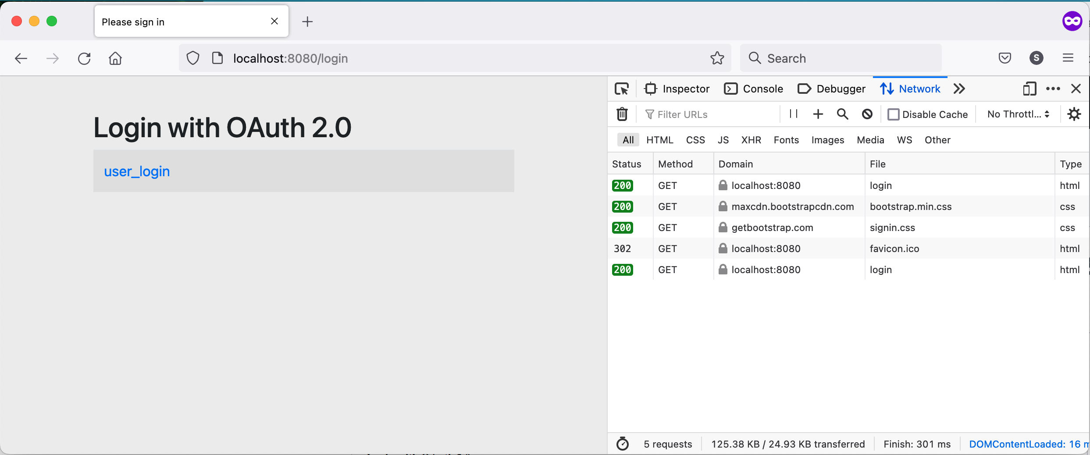
Task: Select the element picker tool in DevTools
Action: click(622, 89)
